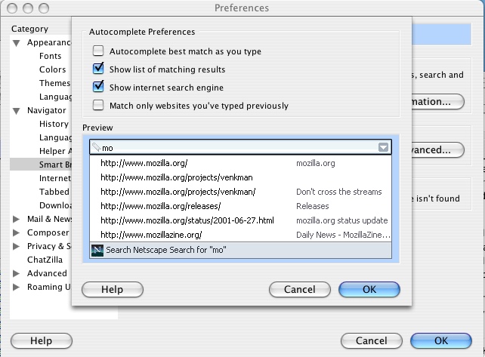Select History under Navigator
This screenshot has height=357, width=485.
54,124
